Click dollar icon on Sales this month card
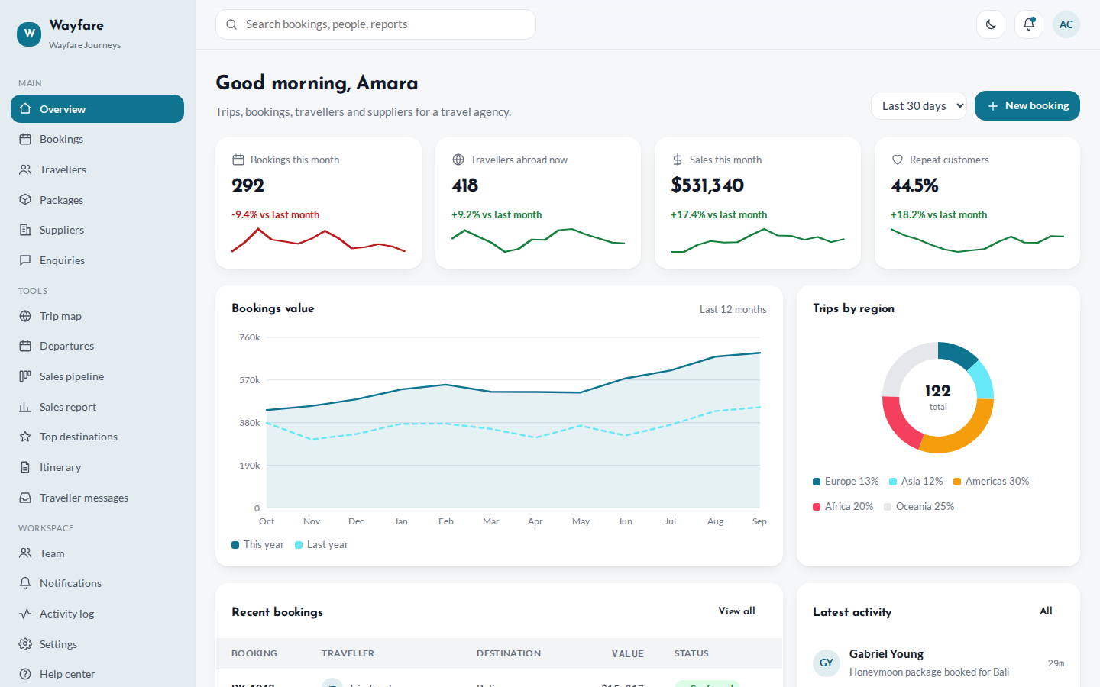1100x687 pixels. point(678,160)
